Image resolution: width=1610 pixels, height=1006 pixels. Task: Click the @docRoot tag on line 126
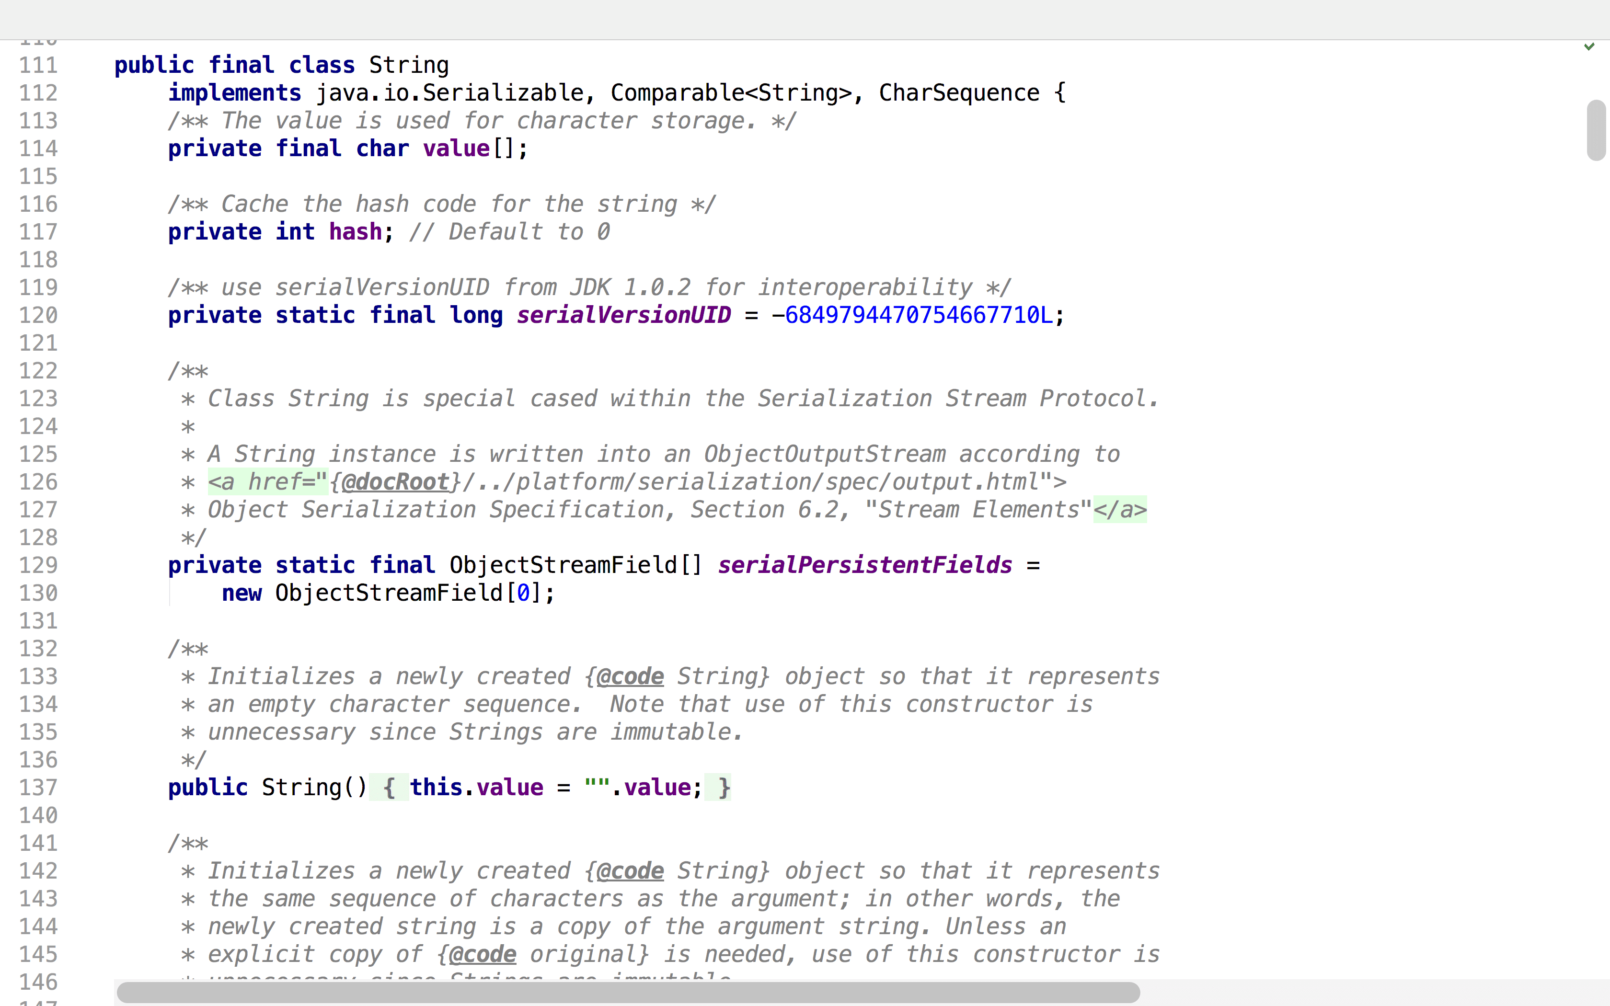pos(395,482)
